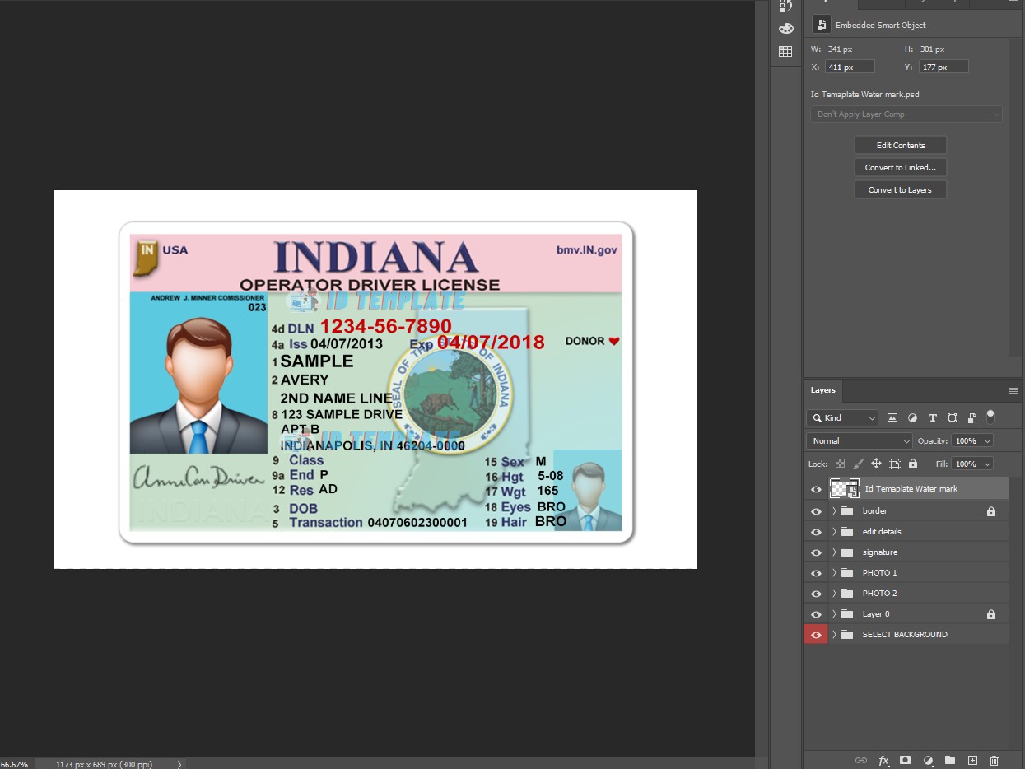Image resolution: width=1025 pixels, height=769 pixels.
Task: Open the Don't Apply Layer Comp dropdown
Action: (906, 114)
